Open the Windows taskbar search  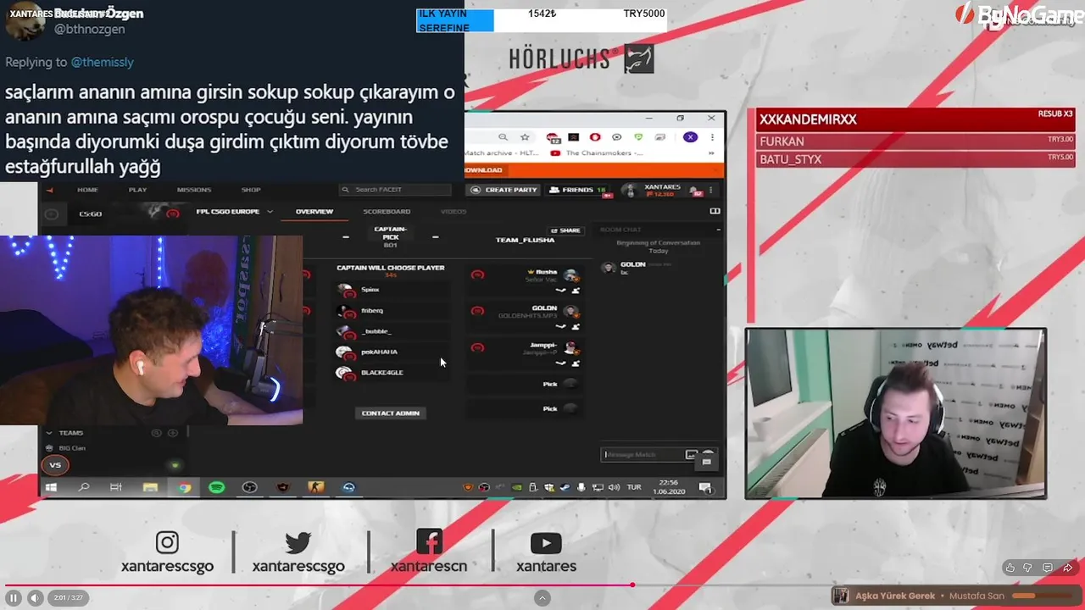[84, 488]
